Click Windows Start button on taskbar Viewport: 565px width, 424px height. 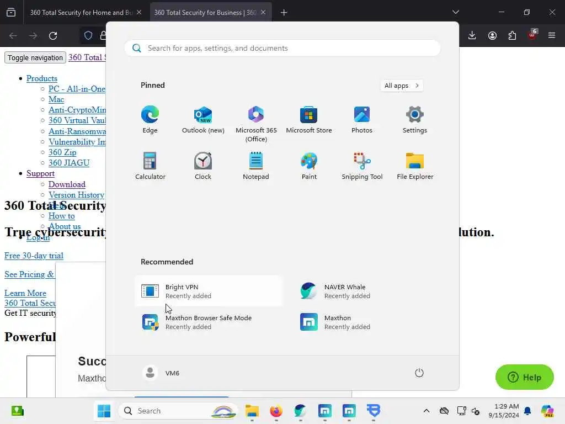click(104, 411)
